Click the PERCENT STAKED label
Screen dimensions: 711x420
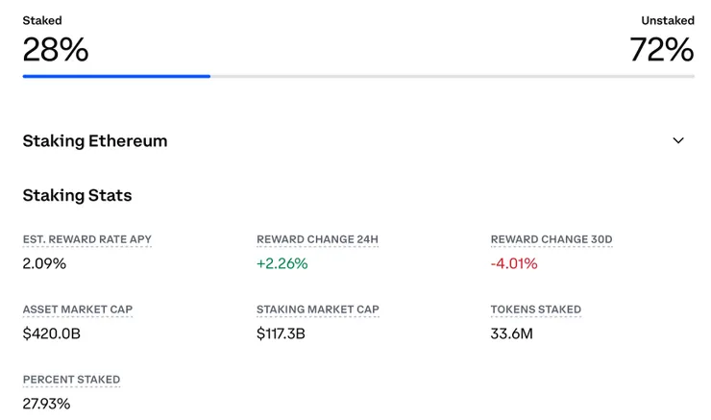pyautogui.click(x=72, y=380)
